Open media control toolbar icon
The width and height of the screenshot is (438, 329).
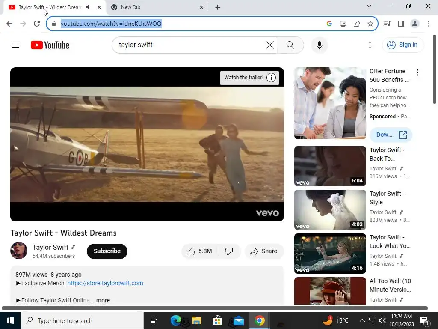(388, 24)
